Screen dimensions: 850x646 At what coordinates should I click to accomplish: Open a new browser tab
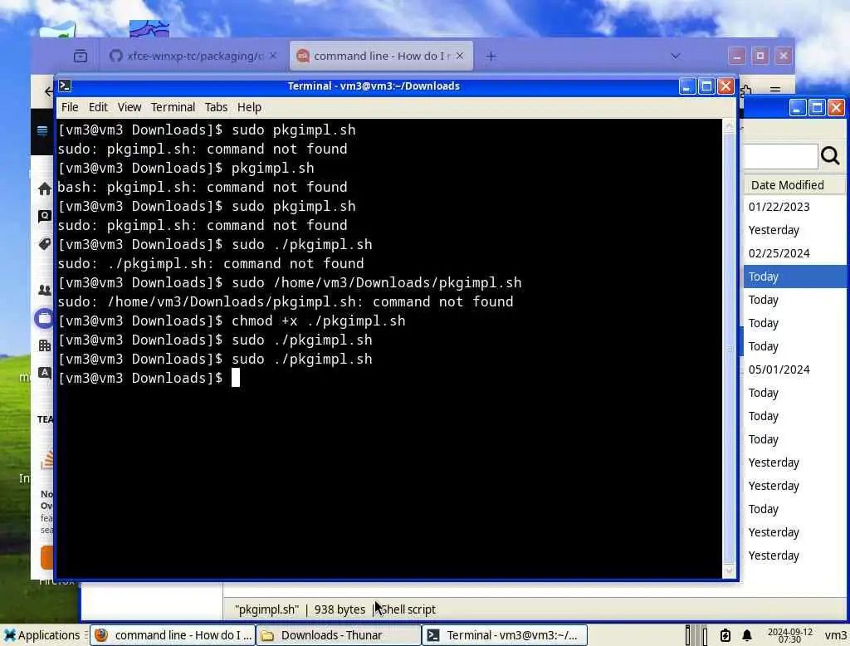(491, 56)
